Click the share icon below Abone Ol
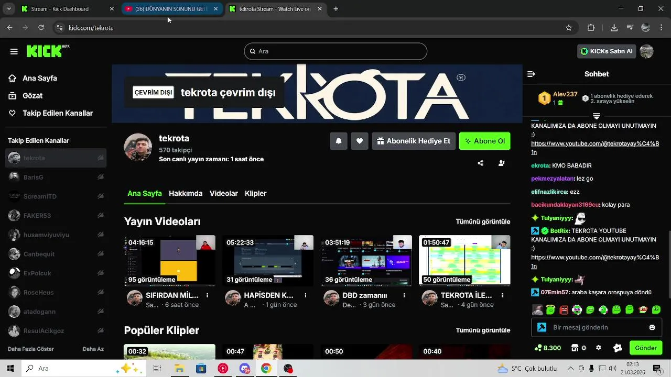The width and height of the screenshot is (671, 377). [481, 163]
